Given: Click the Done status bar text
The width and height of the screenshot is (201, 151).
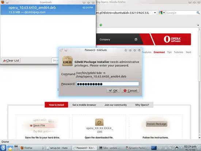Looking at the screenshot, I should coord(5,142).
